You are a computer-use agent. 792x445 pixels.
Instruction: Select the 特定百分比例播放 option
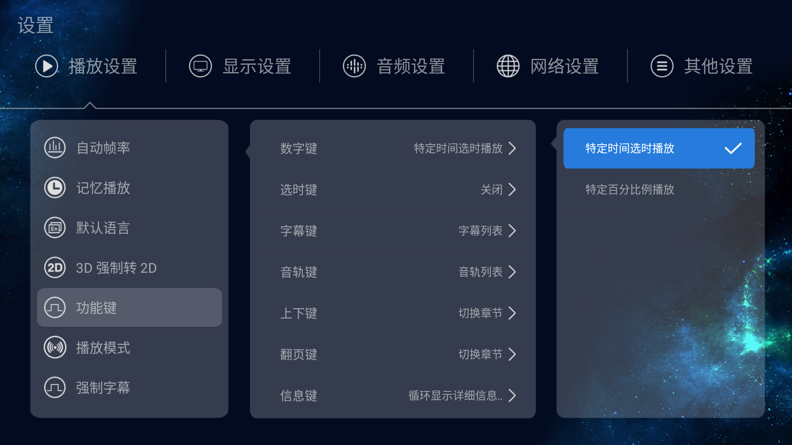tap(659, 190)
